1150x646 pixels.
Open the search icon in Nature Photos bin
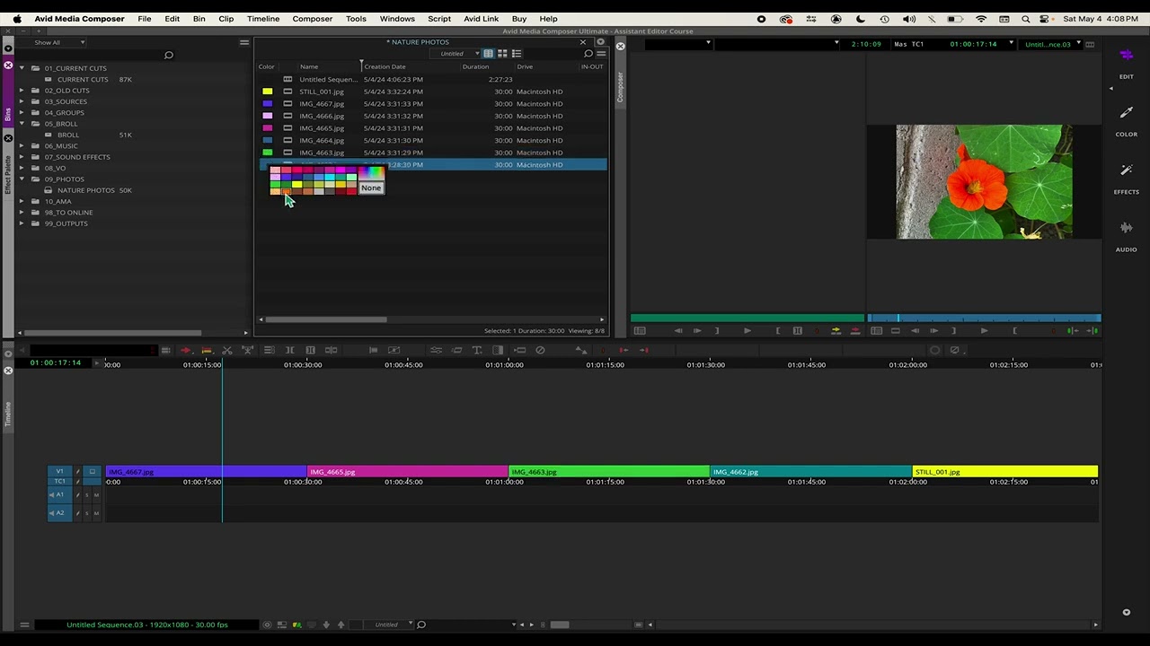coord(588,54)
